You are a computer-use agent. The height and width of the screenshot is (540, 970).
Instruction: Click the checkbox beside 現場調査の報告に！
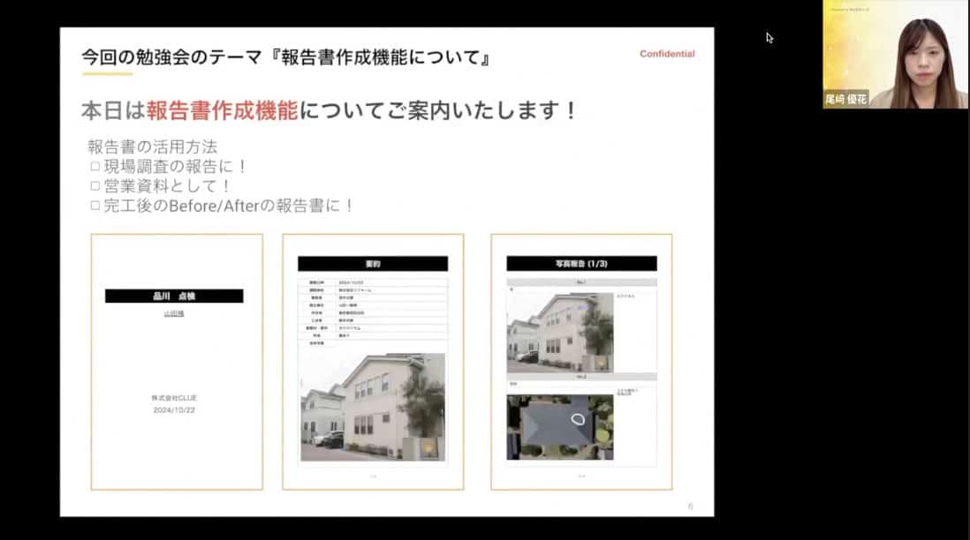point(95,166)
